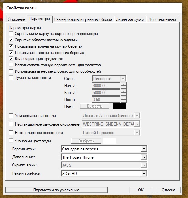Open the Скрипт. язык JASS dropdown

coord(104,165)
